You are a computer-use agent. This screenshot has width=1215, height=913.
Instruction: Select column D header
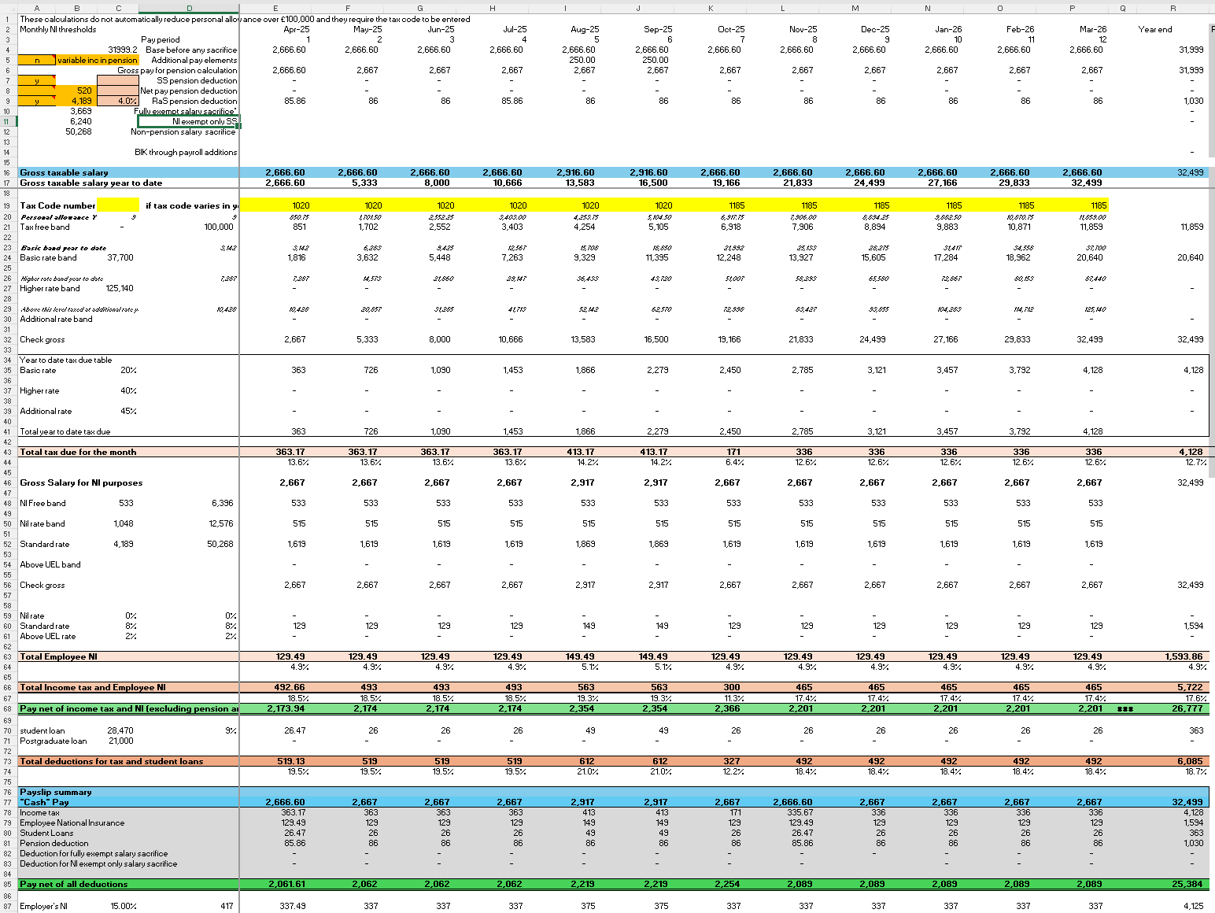[x=189, y=9]
